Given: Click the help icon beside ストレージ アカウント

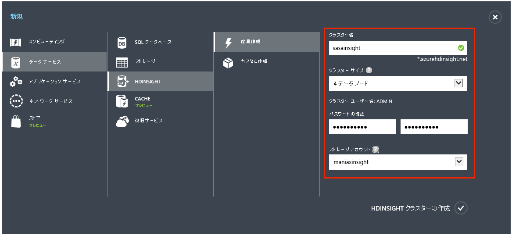Looking at the screenshot, I should [376, 149].
